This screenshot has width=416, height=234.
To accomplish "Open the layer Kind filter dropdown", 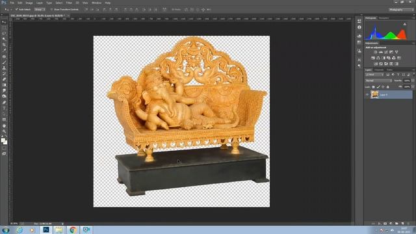I will (374, 75).
